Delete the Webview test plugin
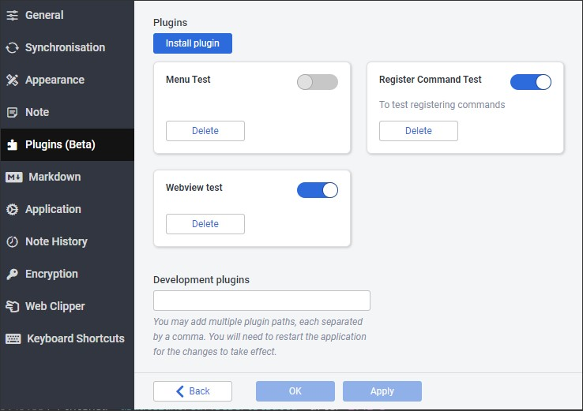The height and width of the screenshot is (411, 583). (205, 224)
